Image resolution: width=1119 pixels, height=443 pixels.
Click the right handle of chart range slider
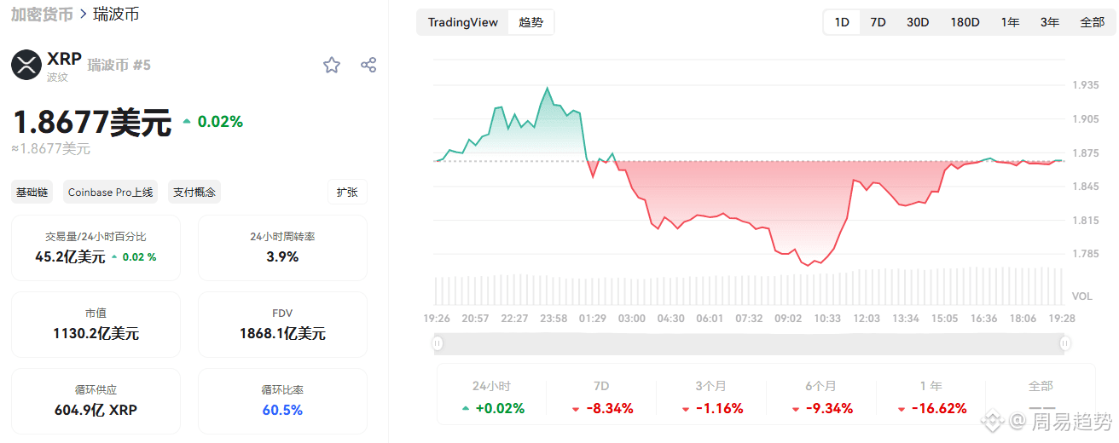coord(1064,343)
